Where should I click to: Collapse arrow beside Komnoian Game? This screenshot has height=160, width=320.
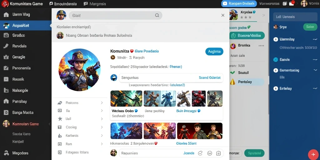(49, 124)
